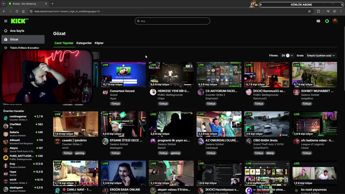Viewport: 345px width, 194px height.
Task: Open browser media controls icon
Action: pos(328,11)
